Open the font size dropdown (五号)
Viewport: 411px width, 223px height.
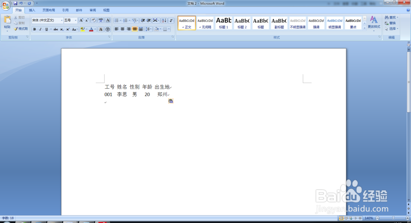76,21
